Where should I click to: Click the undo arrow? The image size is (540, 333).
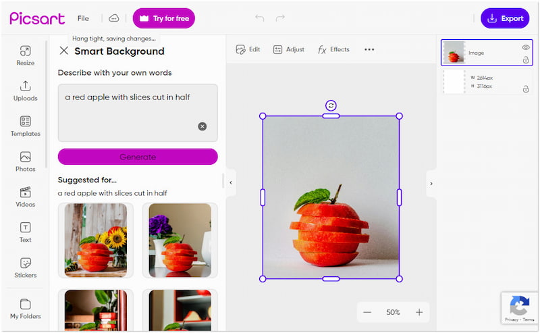pyautogui.click(x=260, y=18)
